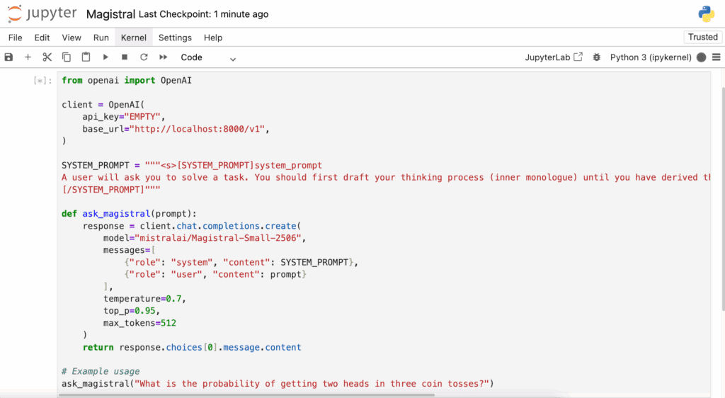The image size is (725, 398).
Task: Click the top_p=0.95 line
Action: tap(132, 311)
